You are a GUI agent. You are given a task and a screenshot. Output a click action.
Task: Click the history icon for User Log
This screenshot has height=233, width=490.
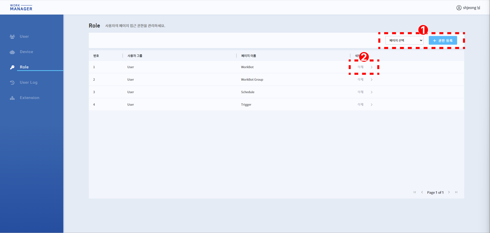(12, 82)
